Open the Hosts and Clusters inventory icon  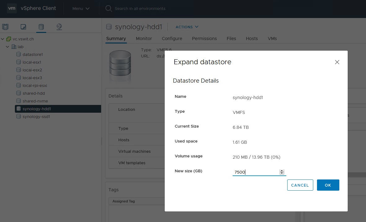(5, 27)
